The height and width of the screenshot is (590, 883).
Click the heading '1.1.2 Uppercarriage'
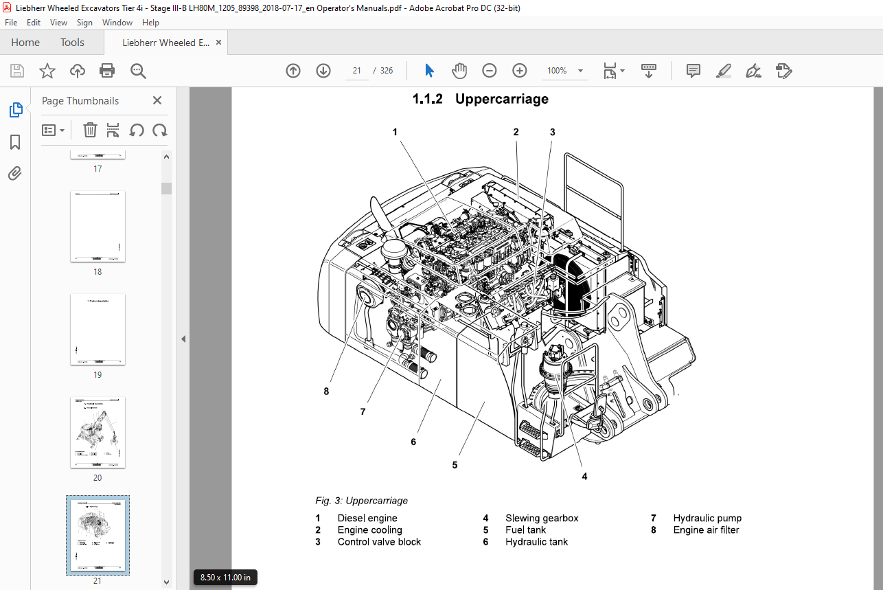click(480, 99)
